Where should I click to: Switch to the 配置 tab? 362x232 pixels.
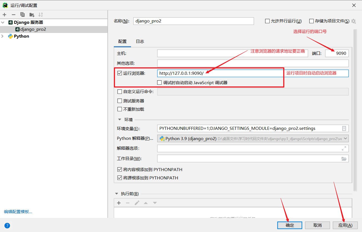[x=122, y=42]
